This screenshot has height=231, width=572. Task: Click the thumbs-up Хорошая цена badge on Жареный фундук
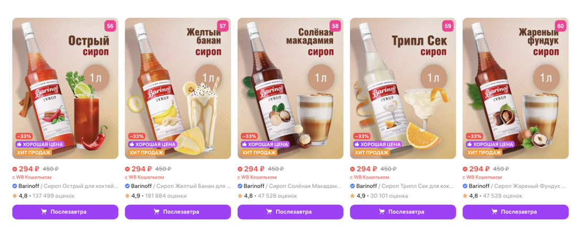click(489, 144)
